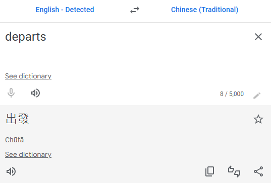Open 'See dictionary' under the Chūfā romanization

(x=28, y=154)
